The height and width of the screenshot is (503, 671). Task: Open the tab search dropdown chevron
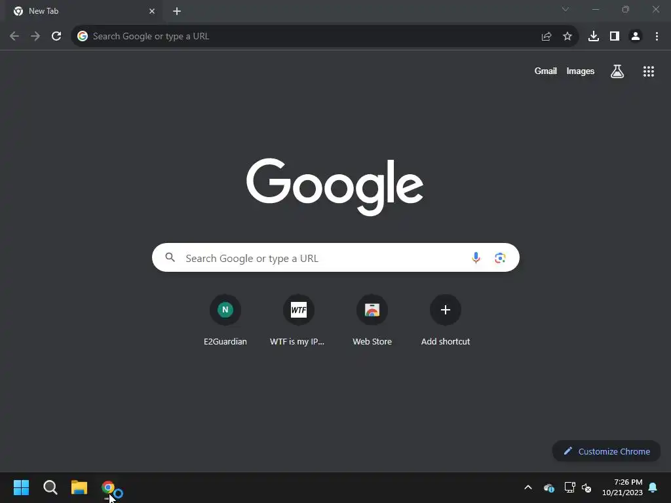coord(566,9)
